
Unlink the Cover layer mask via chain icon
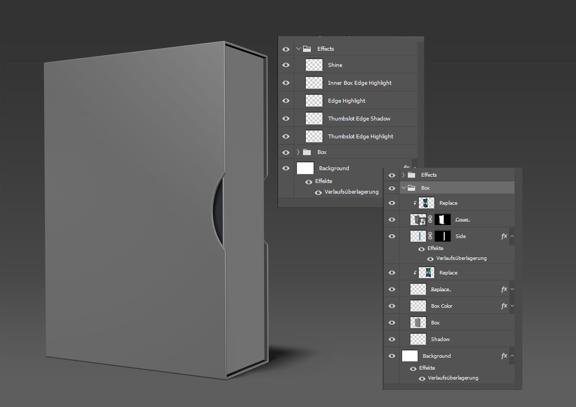(430, 220)
